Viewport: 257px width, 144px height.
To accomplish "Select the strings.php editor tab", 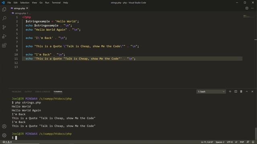I will pyautogui.click(x=19, y=8).
